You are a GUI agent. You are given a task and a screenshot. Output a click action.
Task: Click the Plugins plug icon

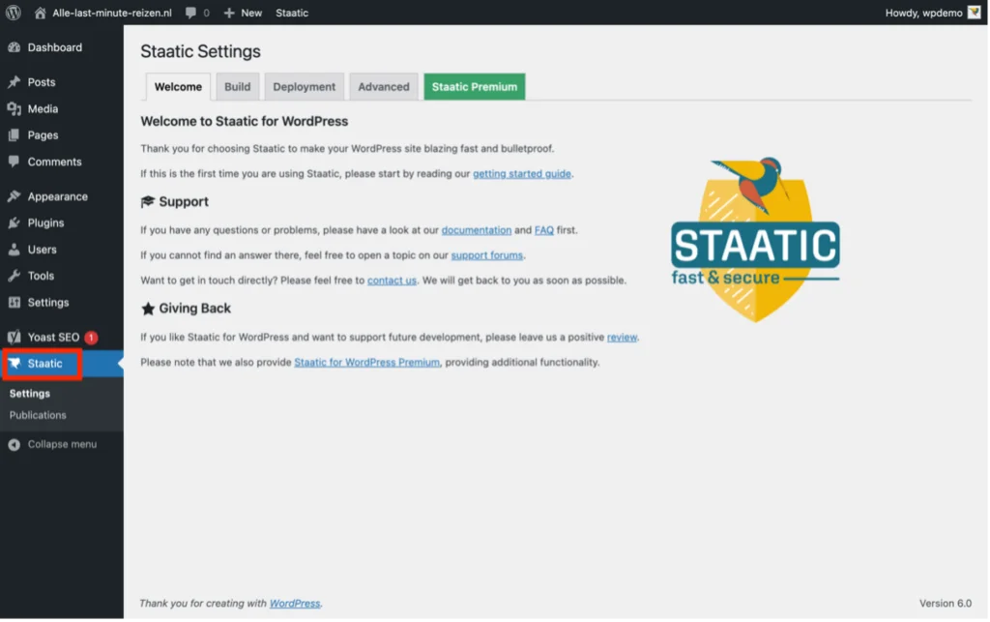[x=14, y=222]
